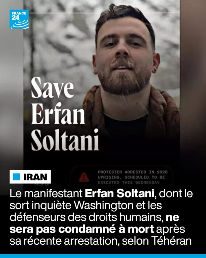The image size is (206, 258).
Task: Click the "Protester arrested in 2026" notice text
Action: coord(133,172)
